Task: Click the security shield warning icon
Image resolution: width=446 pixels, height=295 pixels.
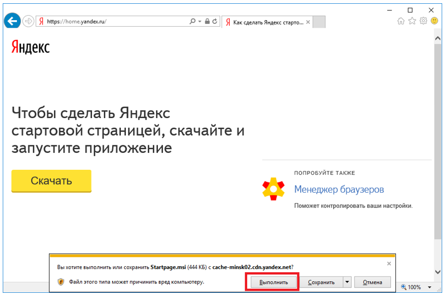Action: coord(61,282)
